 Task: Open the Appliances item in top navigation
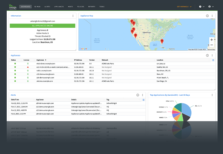tap(59, 7)
